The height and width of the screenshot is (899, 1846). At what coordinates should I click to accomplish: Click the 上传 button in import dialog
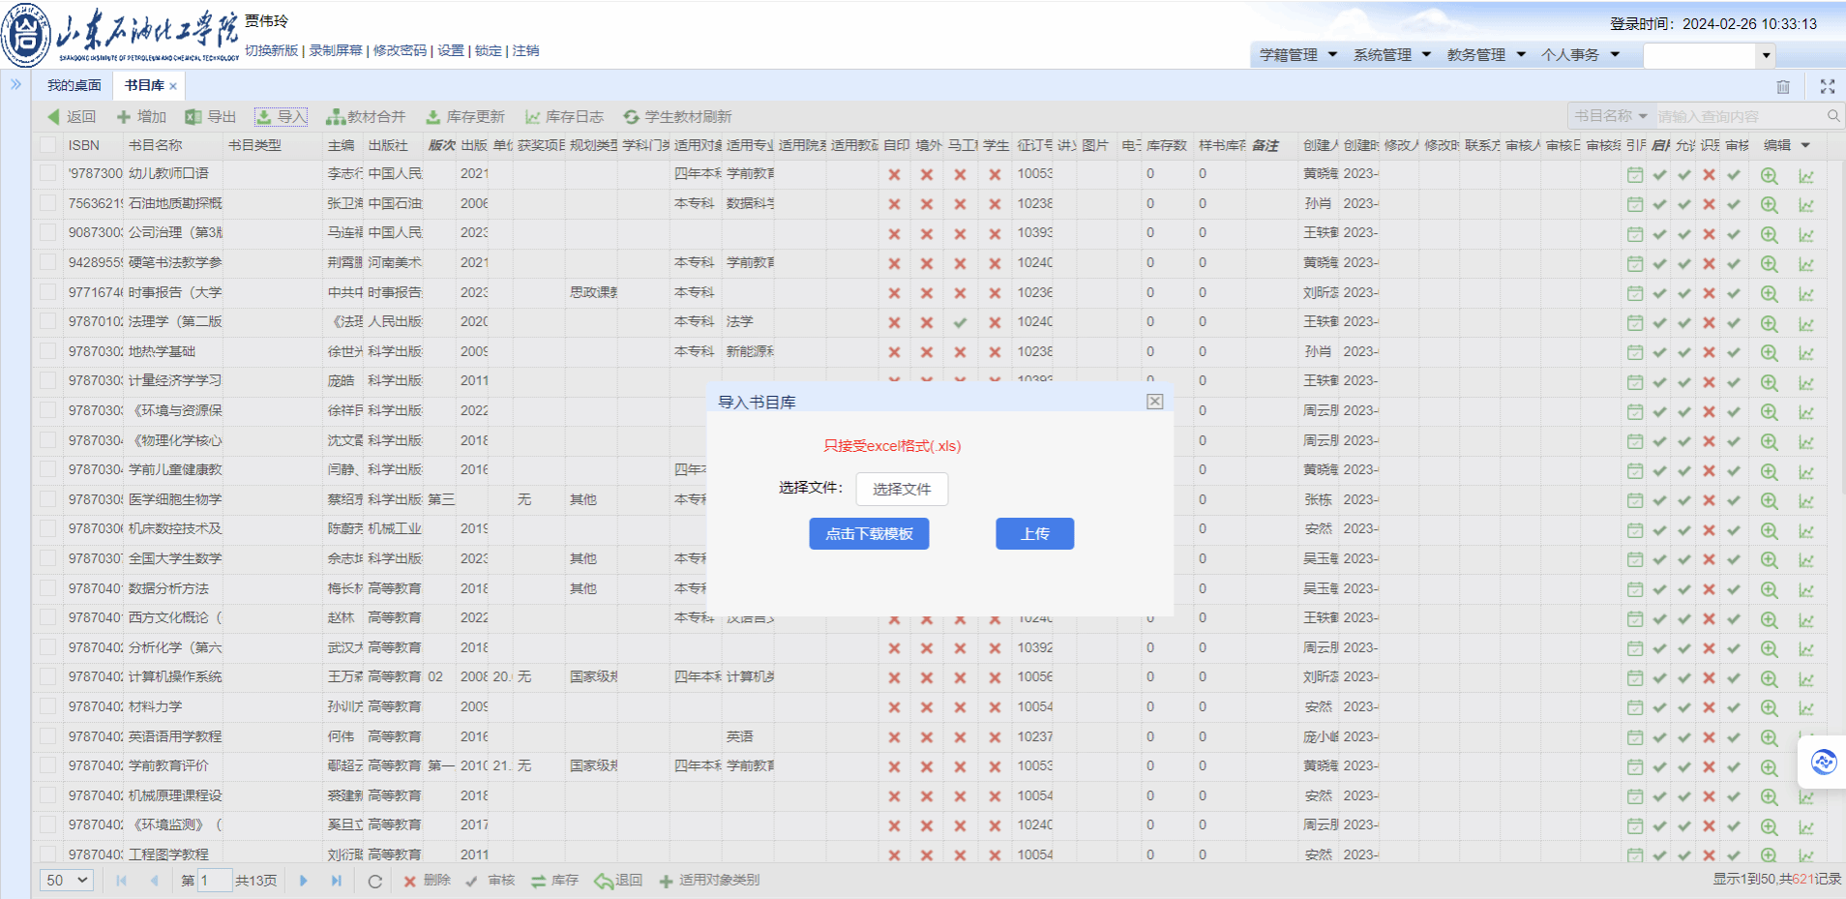pos(1034,534)
